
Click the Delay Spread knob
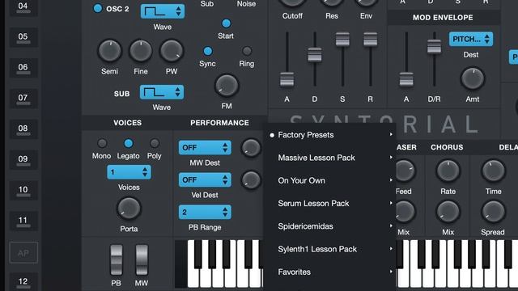click(493, 212)
